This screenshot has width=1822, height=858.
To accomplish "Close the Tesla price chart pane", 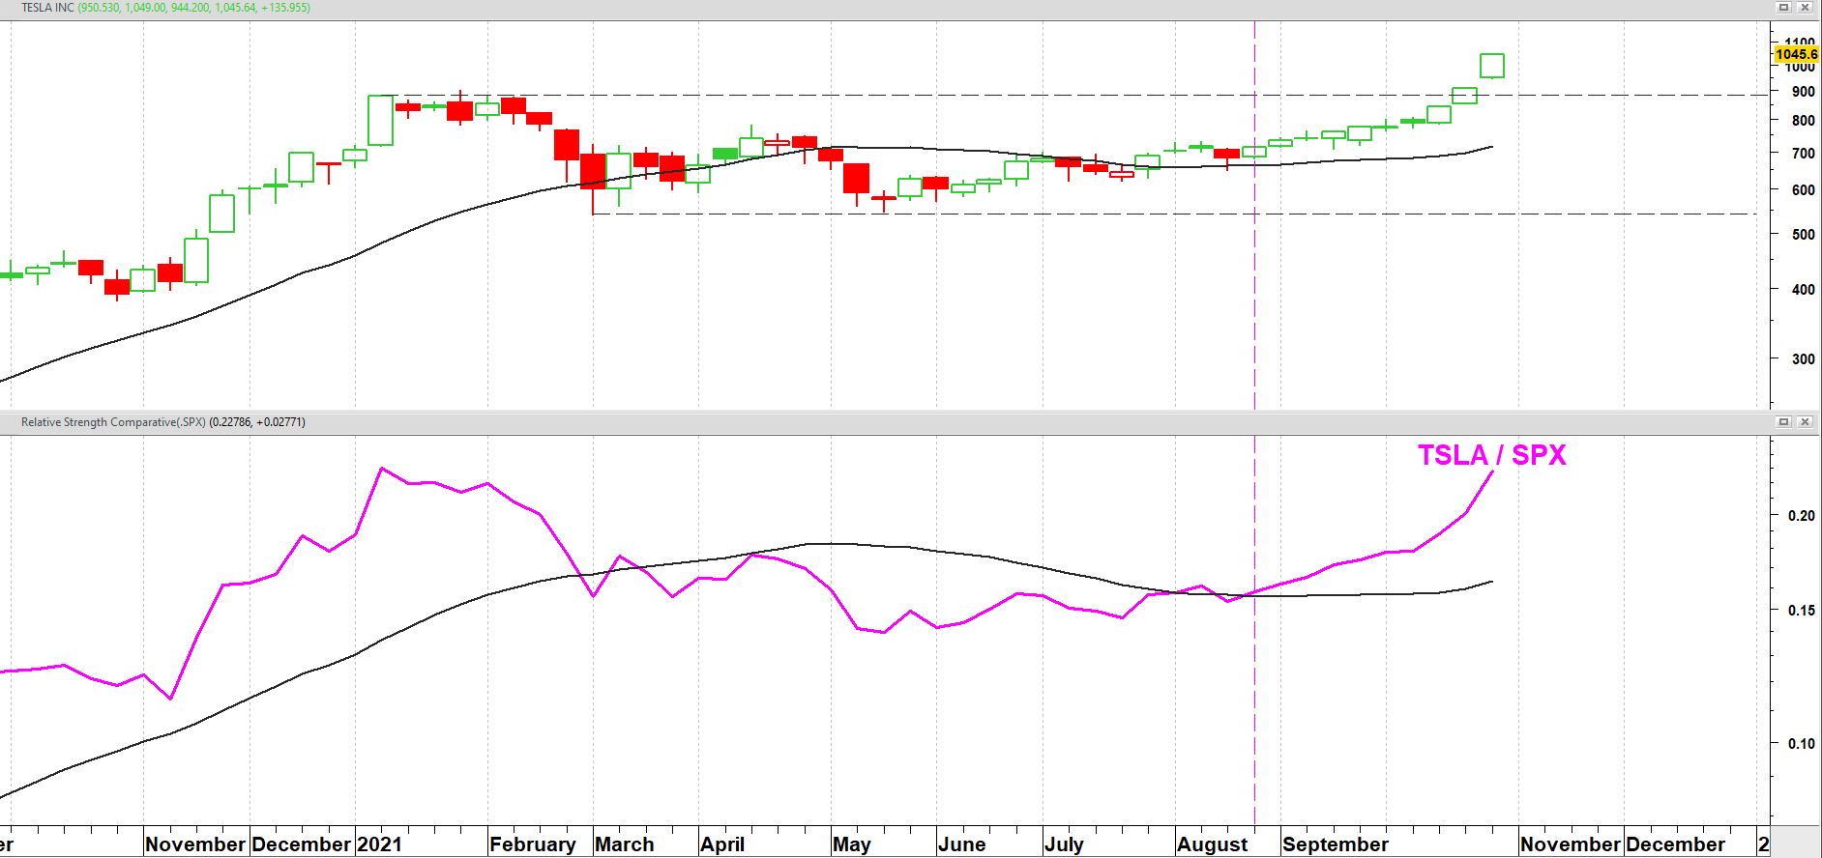I will click(1805, 8).
